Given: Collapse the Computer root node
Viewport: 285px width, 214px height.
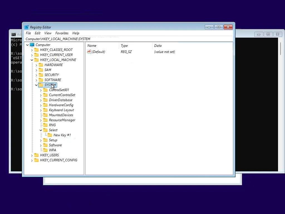Looking at the screenshot, I should (28, 45).
